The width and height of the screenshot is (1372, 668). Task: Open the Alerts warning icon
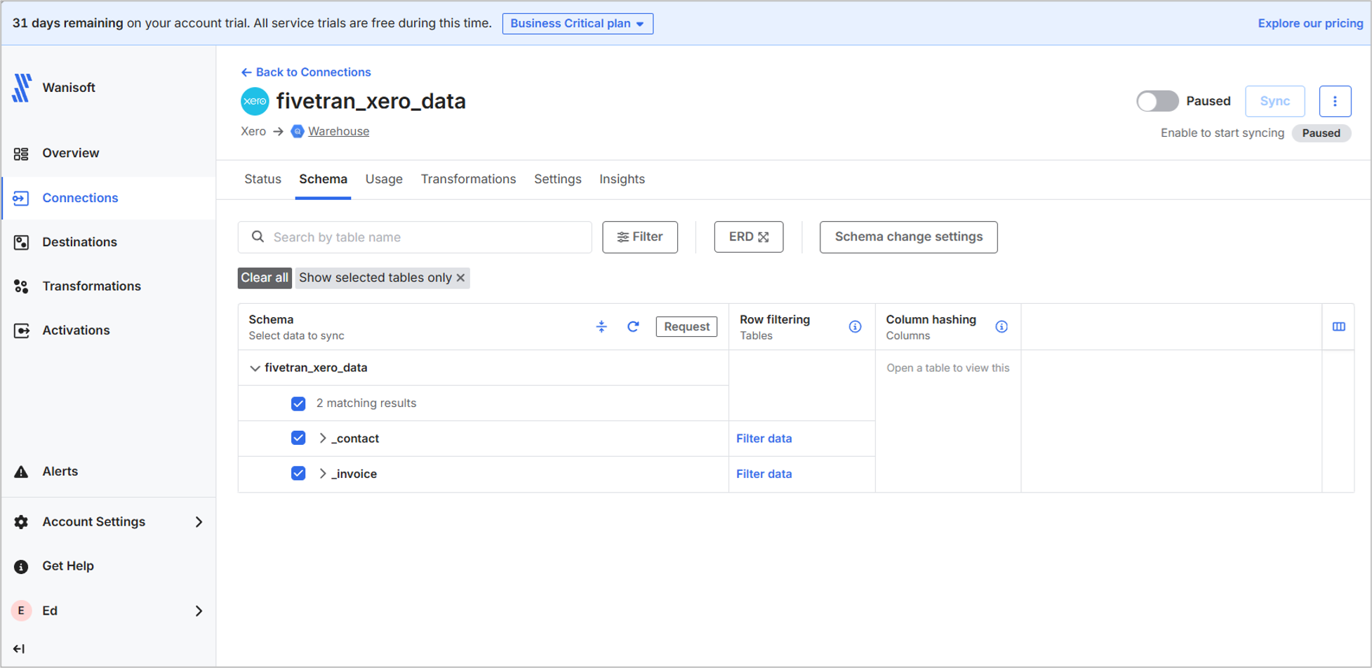click(x=21, y=472)
